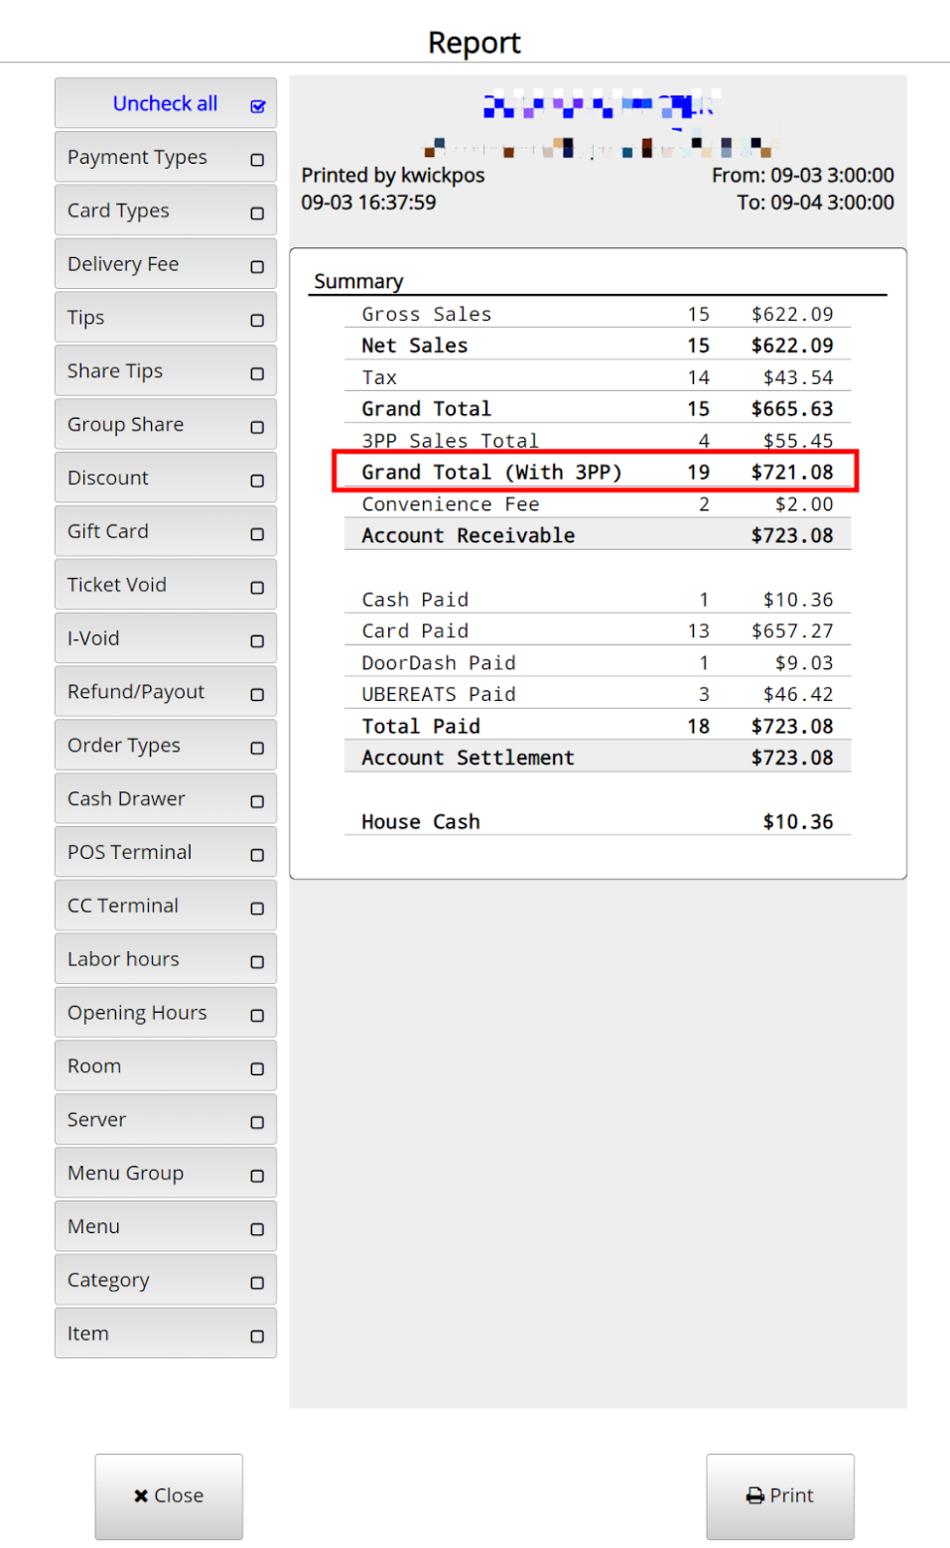Click the Grand Total (With 3PP) row
950x1548 pixels.
(597, 472)
